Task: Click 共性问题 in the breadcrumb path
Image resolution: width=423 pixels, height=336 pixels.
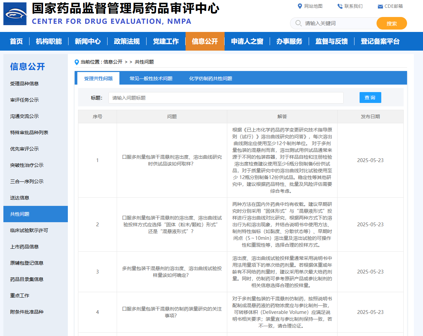Action: (144, 62)
